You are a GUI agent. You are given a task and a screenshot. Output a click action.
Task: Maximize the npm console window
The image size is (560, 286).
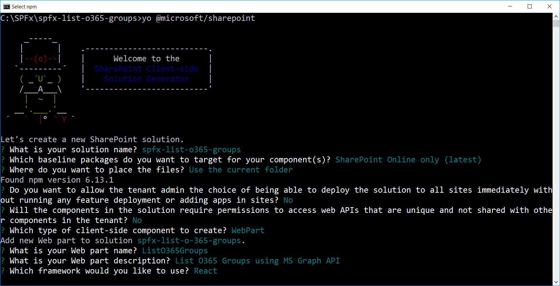tap(530, 6)
